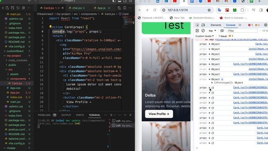Toggle device toolbar in DevTools
The height and width of the screenshot is (151, 268).
coord(203,25)
